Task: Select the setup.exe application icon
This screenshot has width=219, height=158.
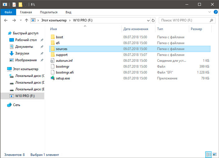Action: [53, 78]
